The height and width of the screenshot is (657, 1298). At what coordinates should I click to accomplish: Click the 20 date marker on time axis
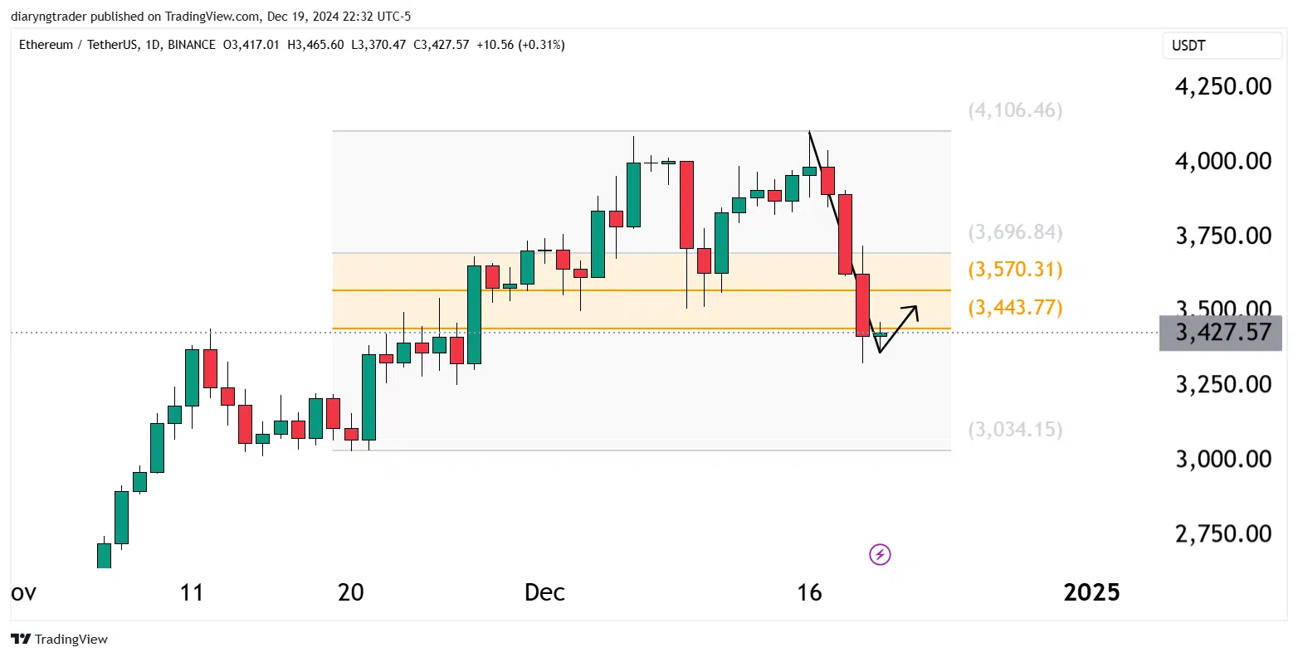pos(351,592)
